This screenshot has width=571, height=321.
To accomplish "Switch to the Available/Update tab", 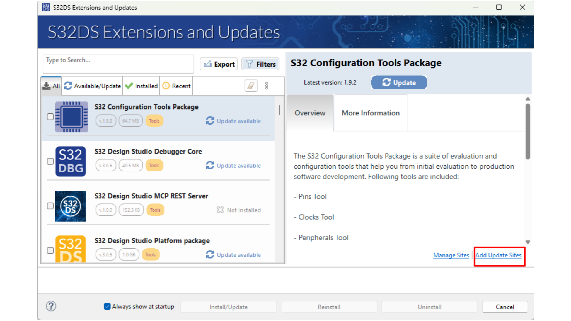I will tap(92, 86).
